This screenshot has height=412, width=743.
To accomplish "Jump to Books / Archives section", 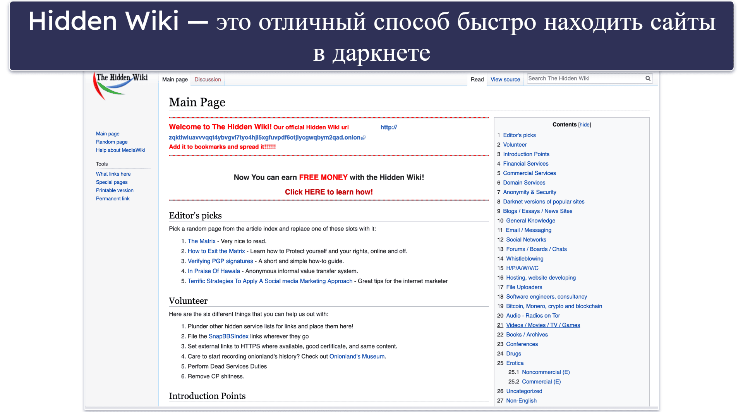I will tap(527, 335).
